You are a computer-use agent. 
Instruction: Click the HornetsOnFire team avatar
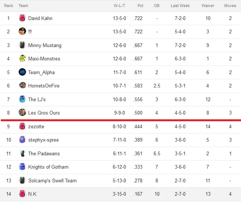click(x=22, y=86)
